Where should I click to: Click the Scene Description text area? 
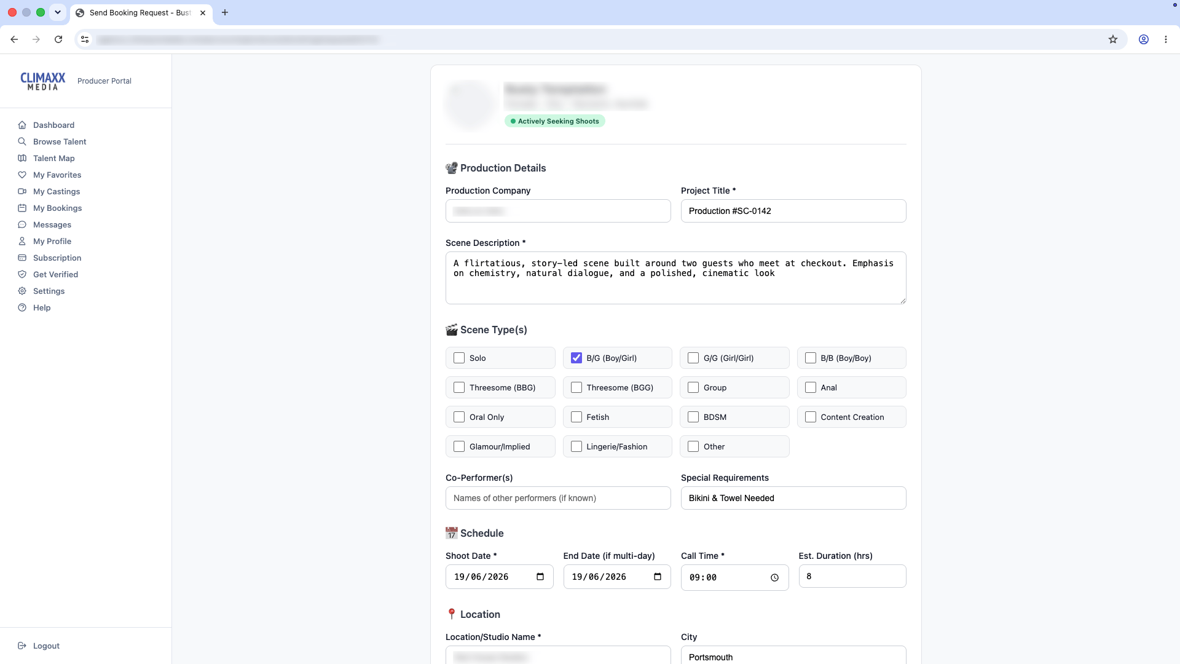click(x=676, y=278)
